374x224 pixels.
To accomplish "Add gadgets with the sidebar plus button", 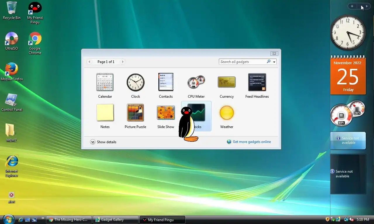I will click(x=352, y=6).
